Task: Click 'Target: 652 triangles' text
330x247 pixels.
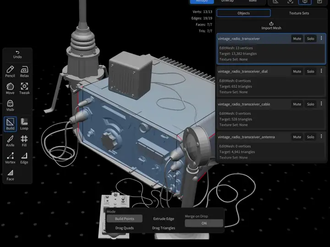Action: [x=236, y=86]
